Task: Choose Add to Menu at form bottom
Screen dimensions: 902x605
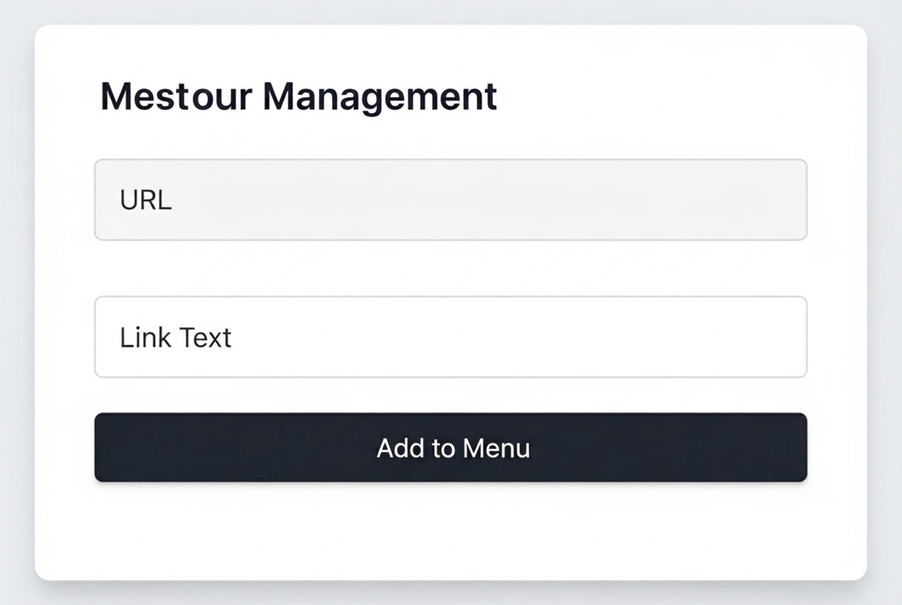Action: (450, 448)
